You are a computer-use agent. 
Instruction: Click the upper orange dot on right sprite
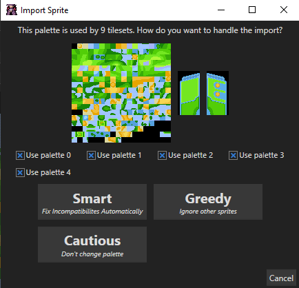coord(218,85)
